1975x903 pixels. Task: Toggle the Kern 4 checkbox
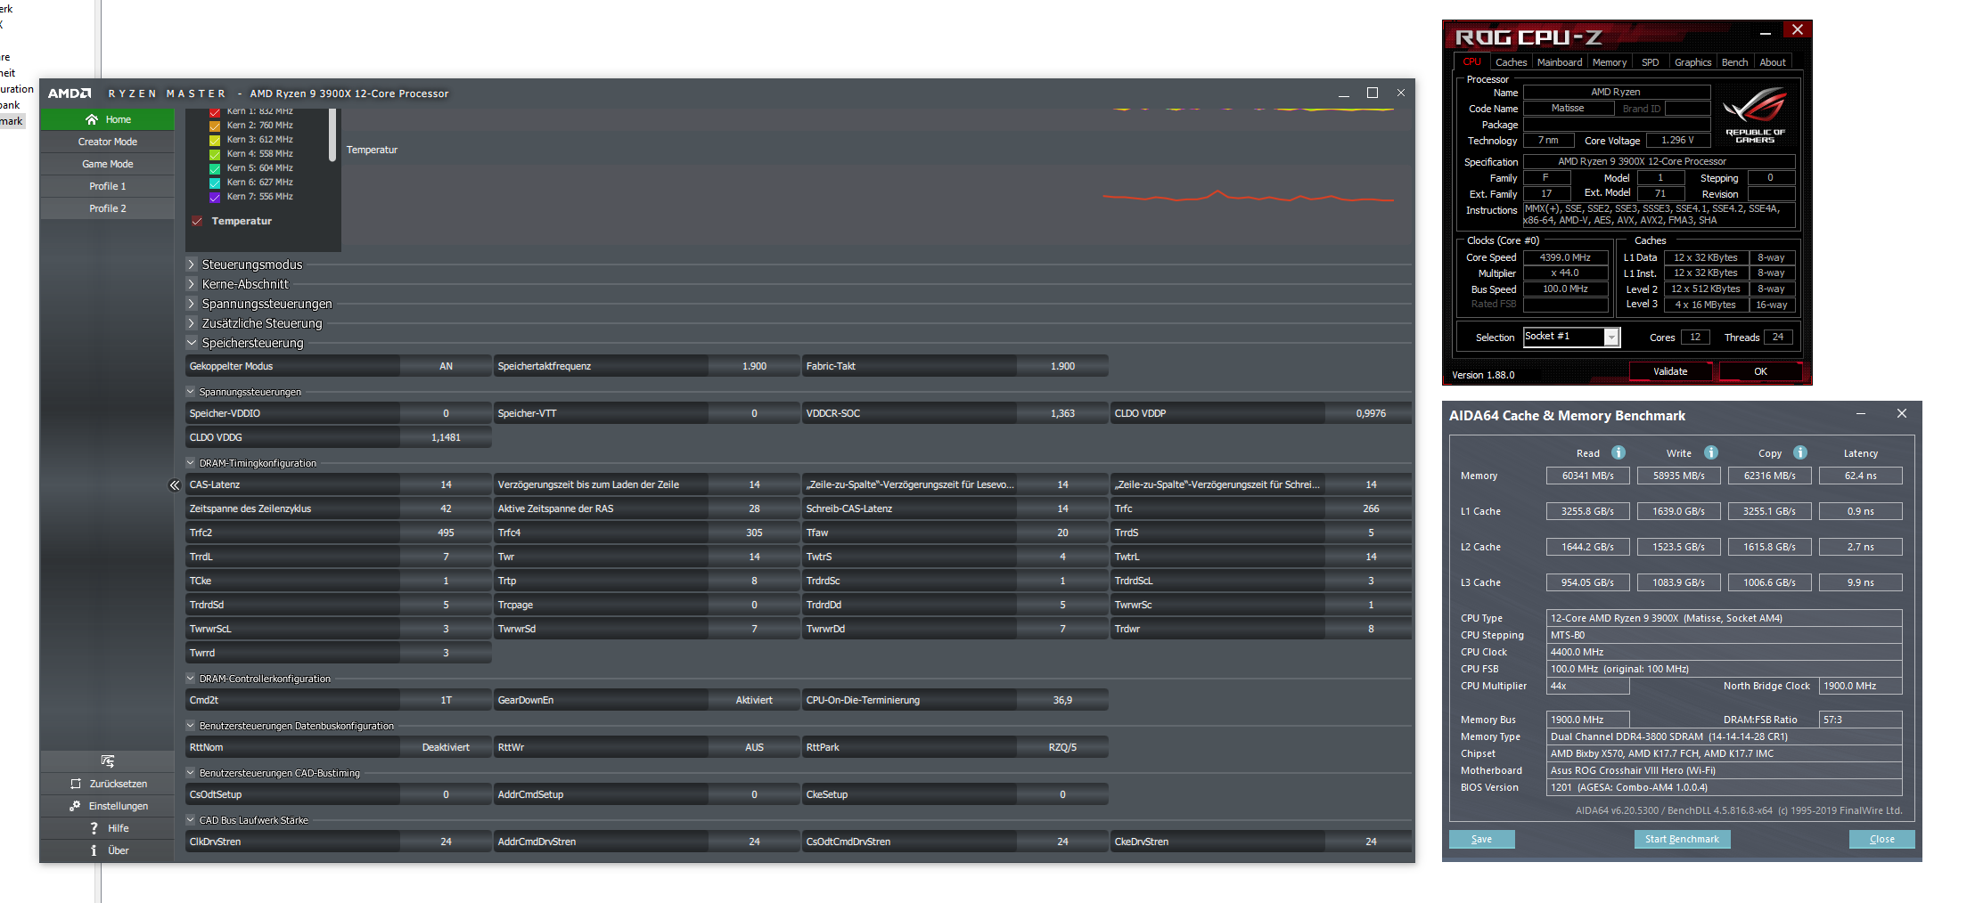[x=215, y=154]
